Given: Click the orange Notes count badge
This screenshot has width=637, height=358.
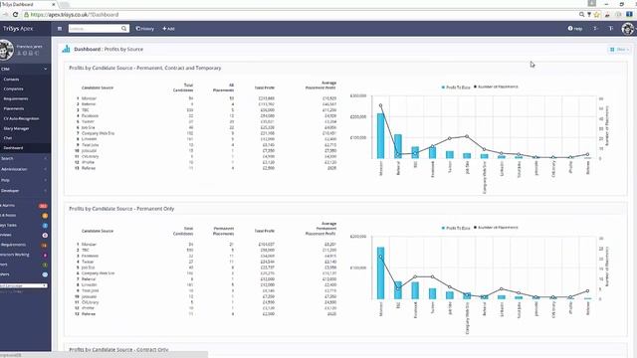Looking at the screenshot, I should tap(45, 216).
